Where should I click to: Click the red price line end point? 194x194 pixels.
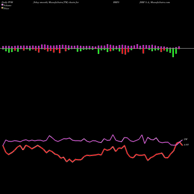182,145
